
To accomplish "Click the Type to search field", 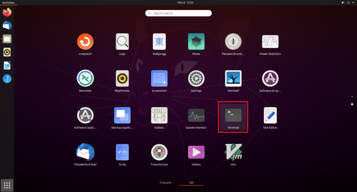I will pyautogui.click(x=178, y=13).
